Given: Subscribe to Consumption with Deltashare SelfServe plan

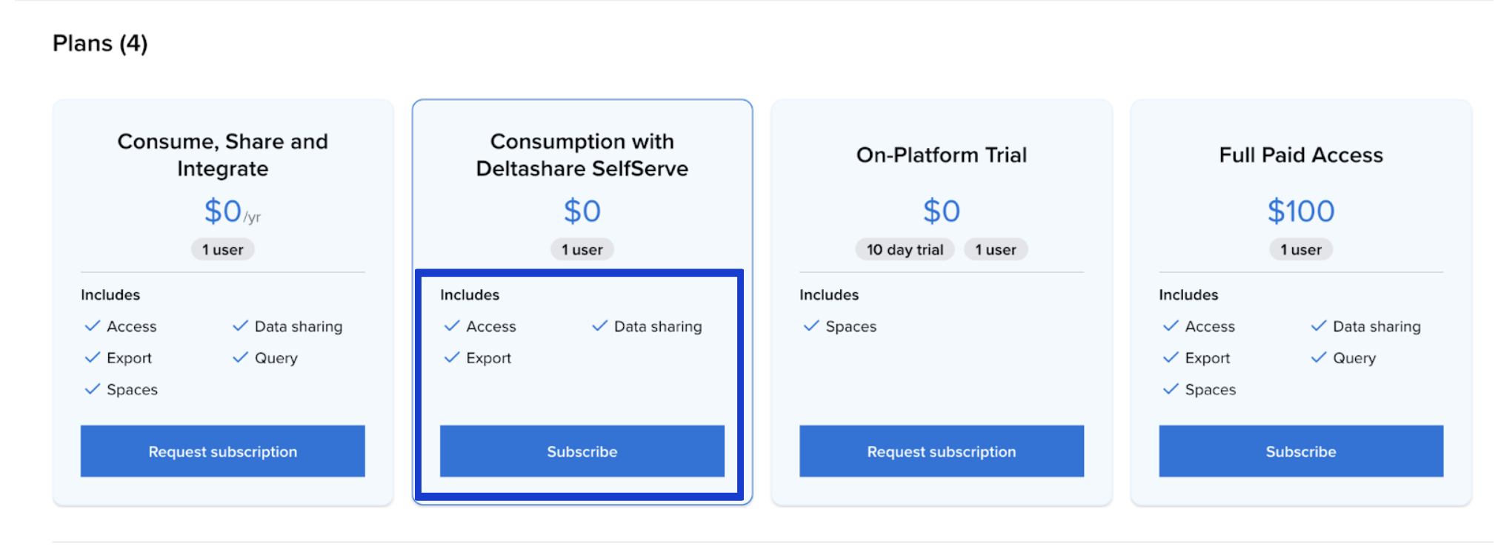Looking at the screenshot, I should 582,451.
